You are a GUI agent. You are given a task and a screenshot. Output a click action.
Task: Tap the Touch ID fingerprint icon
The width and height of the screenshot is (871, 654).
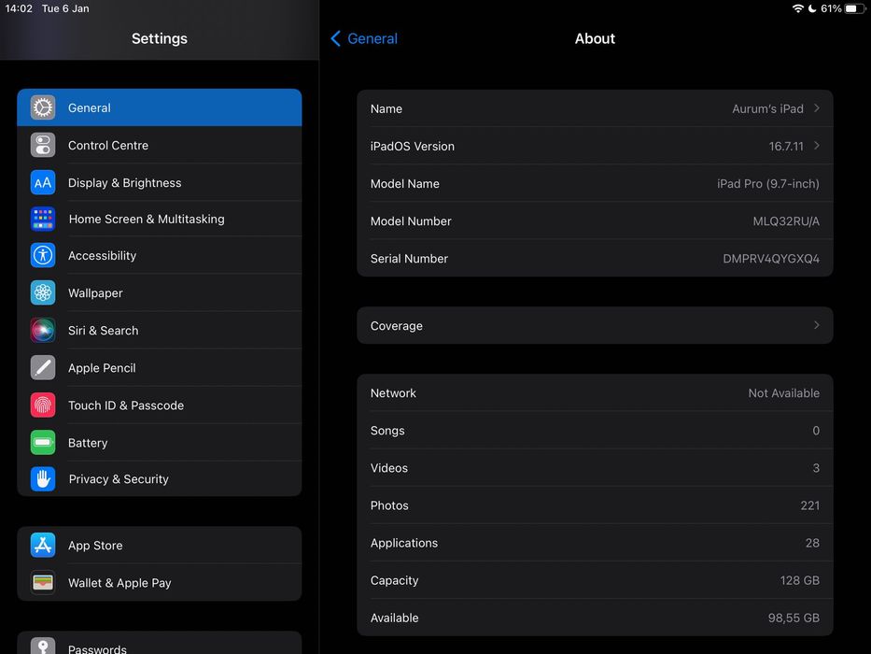click(43, 405)
